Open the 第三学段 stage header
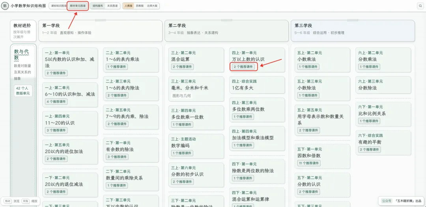The image size is (426, 207). (353, 31)
